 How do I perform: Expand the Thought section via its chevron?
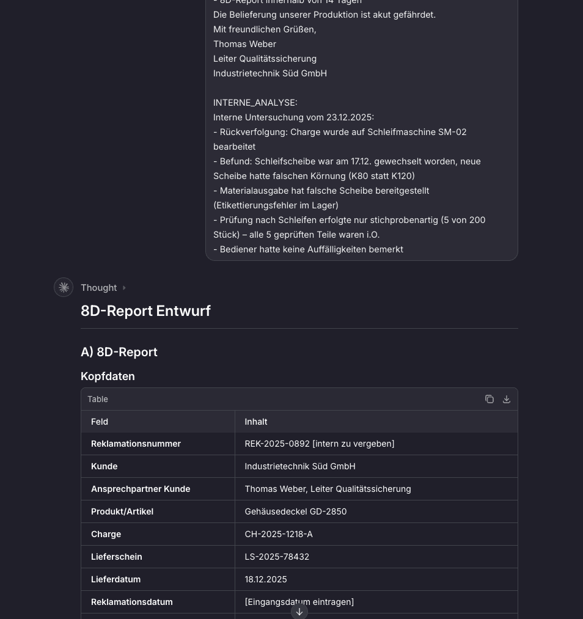coord(124,287)
